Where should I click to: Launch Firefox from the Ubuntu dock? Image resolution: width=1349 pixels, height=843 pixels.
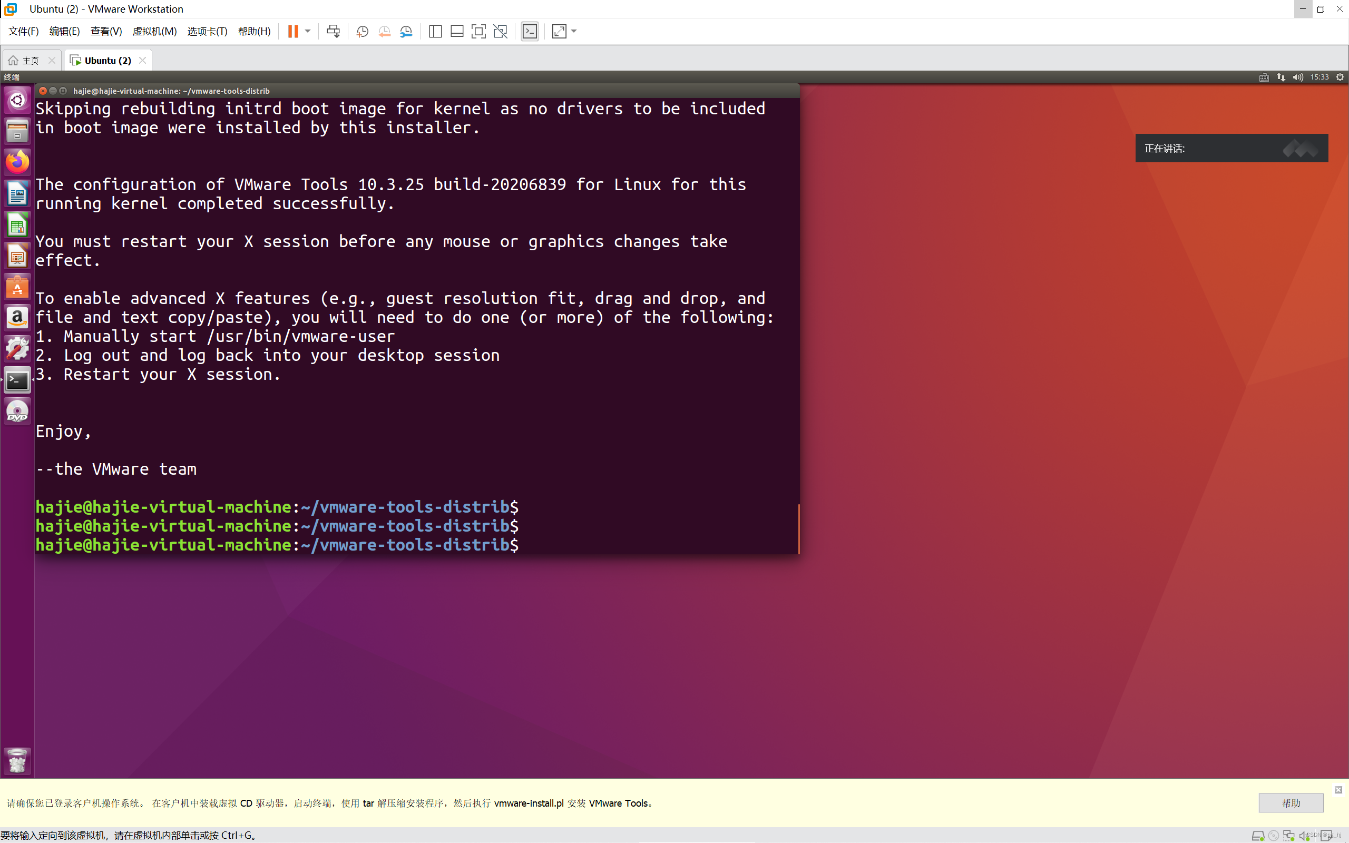[x=17, y=162]
